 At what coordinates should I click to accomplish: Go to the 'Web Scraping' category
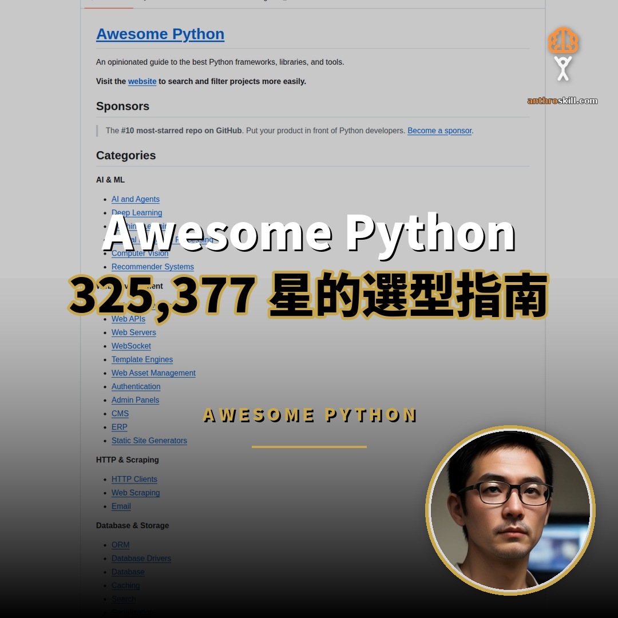click(x=136, y=493)
